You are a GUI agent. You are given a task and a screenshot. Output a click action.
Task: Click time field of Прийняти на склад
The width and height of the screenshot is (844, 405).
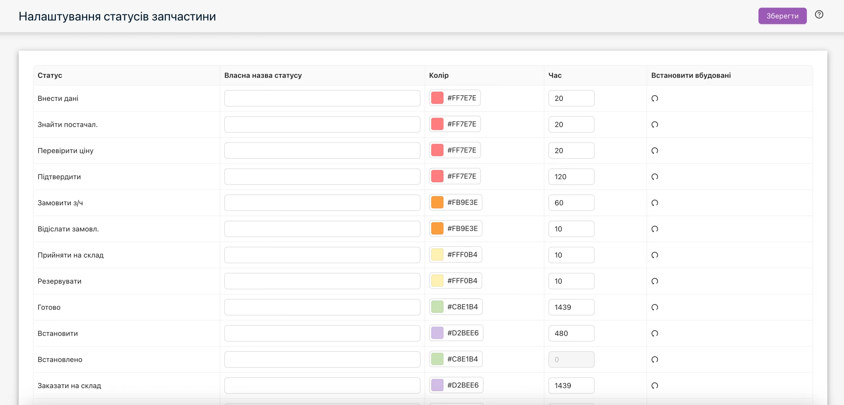tap(571, 255)
